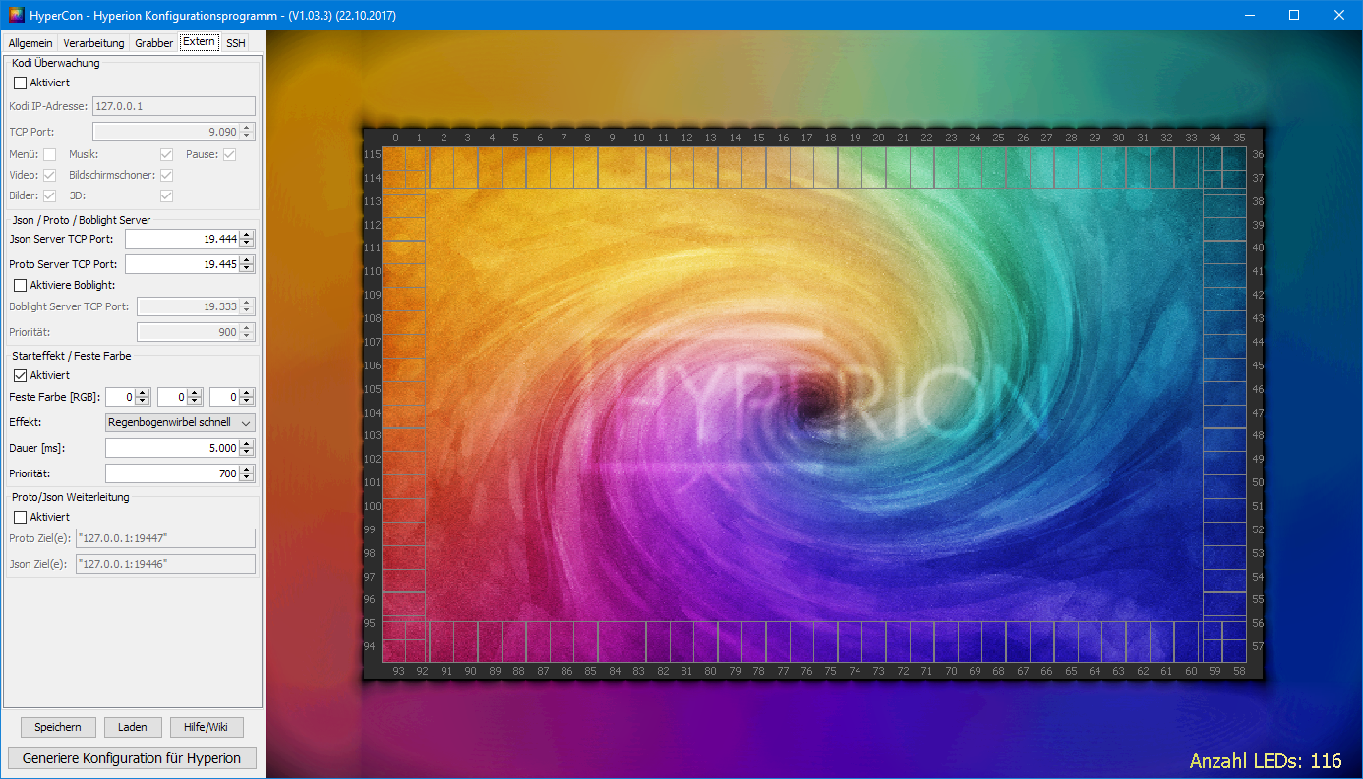Increase red value of Feste Farbe
Viewport: 1363px width, 779px height.
click(143, 393)
